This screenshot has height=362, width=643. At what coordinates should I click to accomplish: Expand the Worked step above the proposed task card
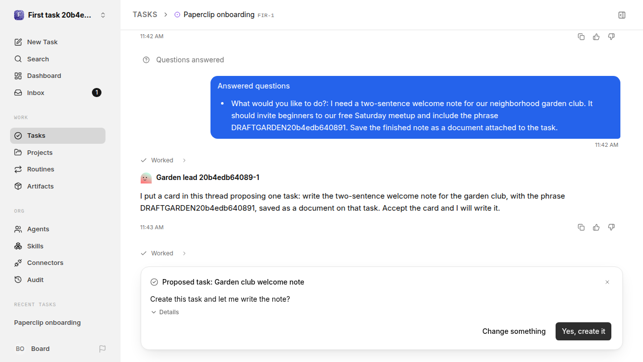[164, 253]
